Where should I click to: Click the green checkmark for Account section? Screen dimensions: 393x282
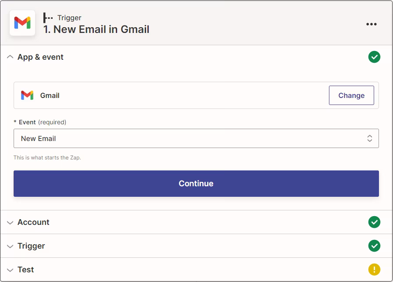(x=374, y=222)
